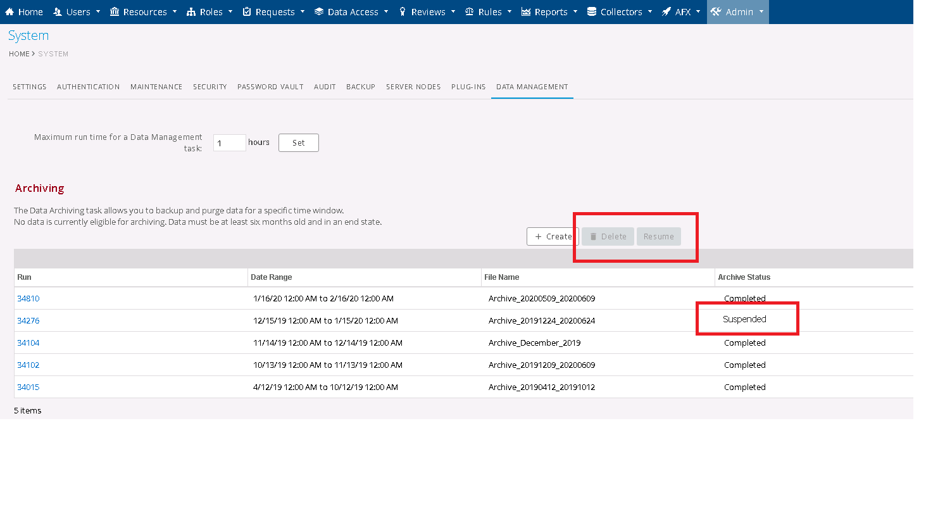Click the Resources building icon
This screenshot has height=516, width=926.
point(115,12)
